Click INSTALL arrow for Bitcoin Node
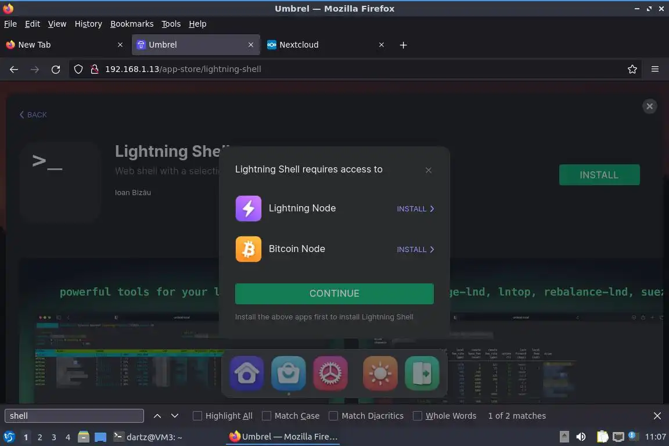 416,249
